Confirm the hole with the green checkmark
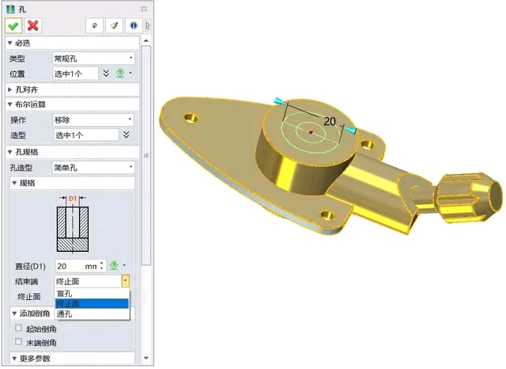Image resolution: width=506 pixels, height=369 pixels. [13, 25]
